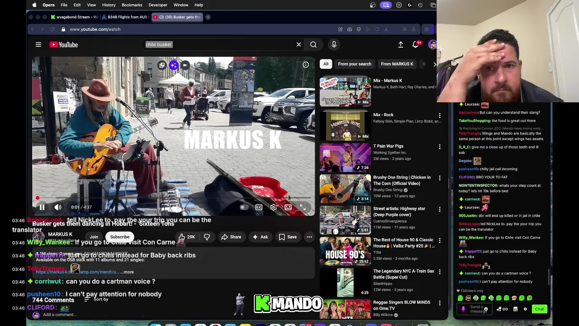The height and width of the screenshot is (326, 579).
Task: Select the 'All' filter chip
Action: pyautogui.click(x=326, y=64)
